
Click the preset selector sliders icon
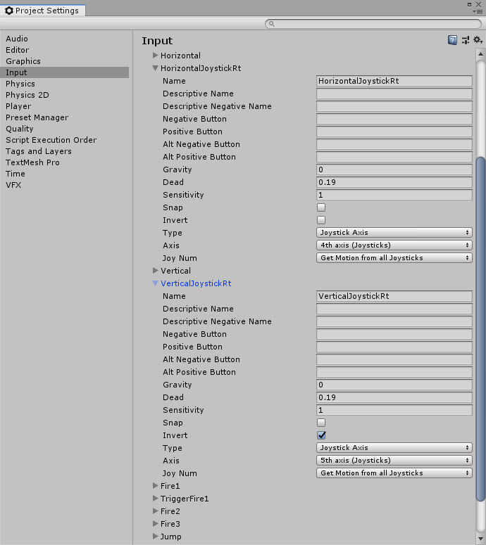[x=465, y=40]
